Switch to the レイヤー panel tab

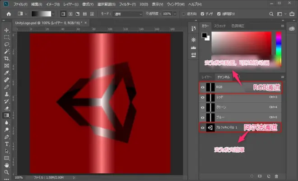tap(207, 77)
